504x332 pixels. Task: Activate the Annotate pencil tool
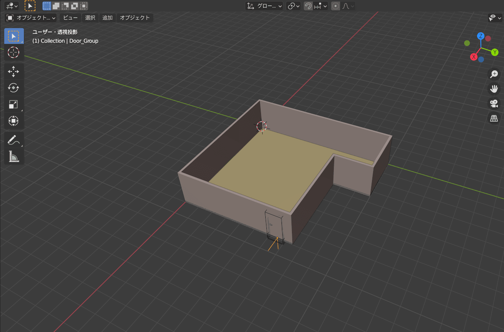pyautogui.click(x=13, y=140)
